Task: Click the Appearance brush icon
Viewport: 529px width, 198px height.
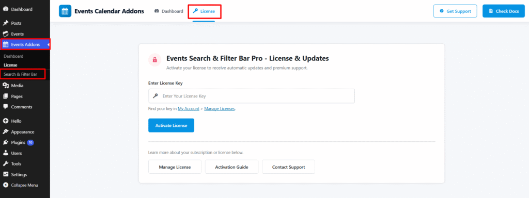Action: click(x=5, y=131)
